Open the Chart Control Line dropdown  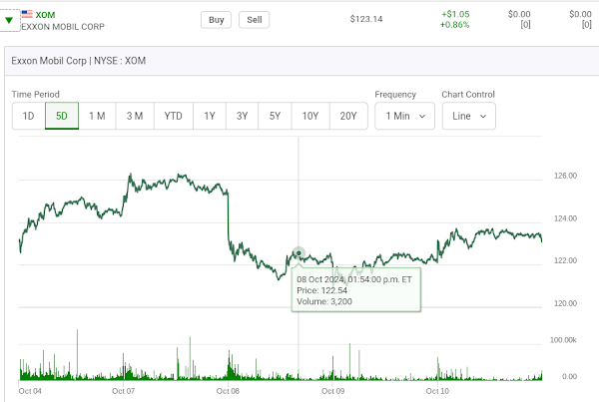coord(469,116)
